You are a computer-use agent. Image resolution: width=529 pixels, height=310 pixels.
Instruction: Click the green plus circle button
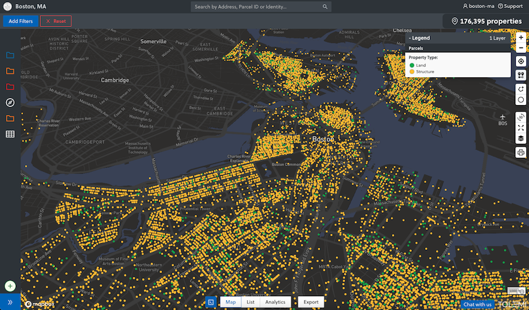(x=10, y=286)
